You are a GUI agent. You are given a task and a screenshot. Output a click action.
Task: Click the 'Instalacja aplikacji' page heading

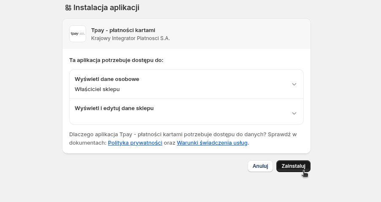(x=106, y=8)
